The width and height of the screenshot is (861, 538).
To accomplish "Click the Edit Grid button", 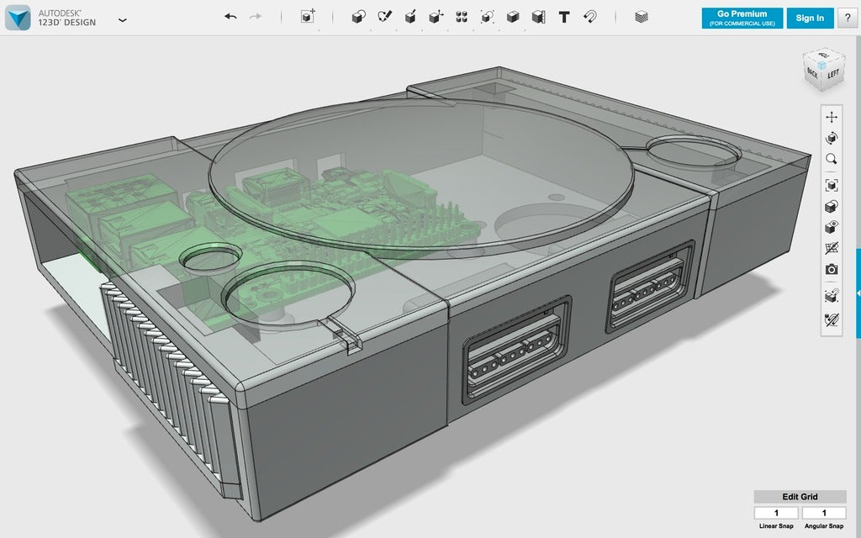I will coord(800,497).
